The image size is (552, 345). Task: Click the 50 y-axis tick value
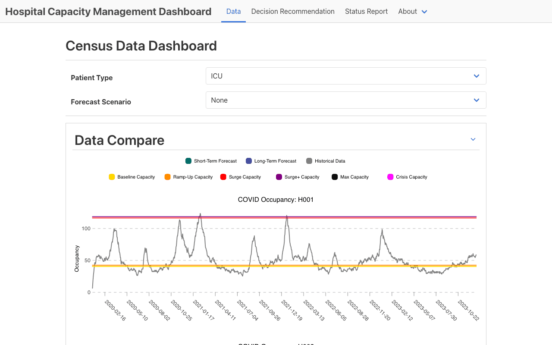coord(88,260)
